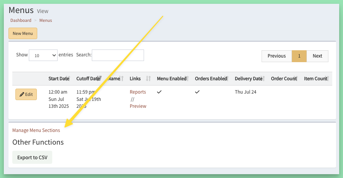
Task: Go to Next page
Action: pyautogui.click(x=317, y=56)
